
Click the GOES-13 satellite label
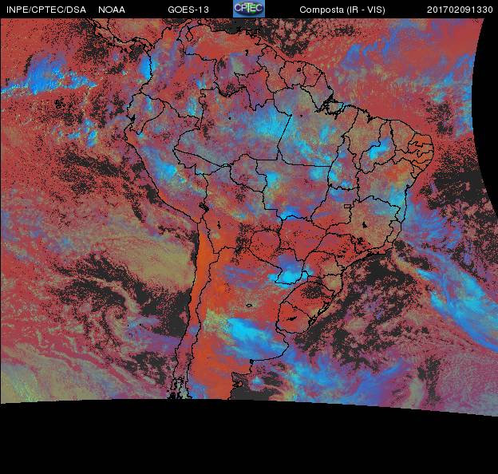pyautogui.click(x=188, y=10)
